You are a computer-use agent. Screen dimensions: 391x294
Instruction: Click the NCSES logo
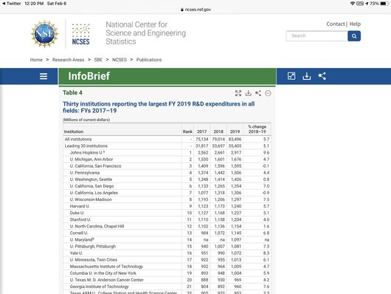[x=81, y=34]
